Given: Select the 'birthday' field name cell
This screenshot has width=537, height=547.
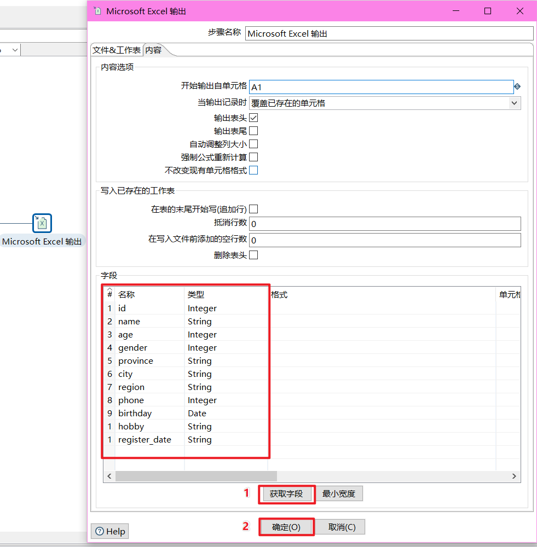Looking at the screenshot, I should click(x=149, y=413).
